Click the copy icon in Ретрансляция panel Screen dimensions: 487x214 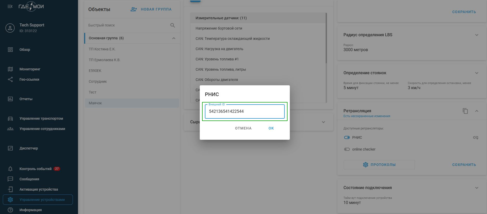pyautogui.click(x=465, y=111)
